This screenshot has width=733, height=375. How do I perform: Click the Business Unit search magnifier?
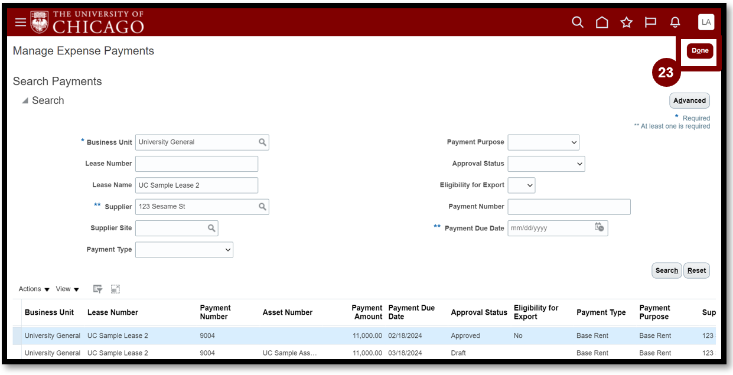(x=262, y=142)
